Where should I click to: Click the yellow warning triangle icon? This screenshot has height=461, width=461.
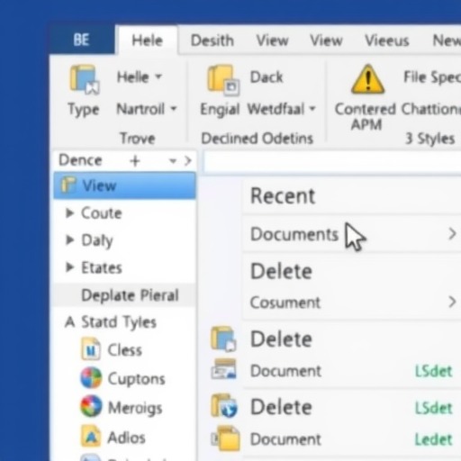click(367, 79)
